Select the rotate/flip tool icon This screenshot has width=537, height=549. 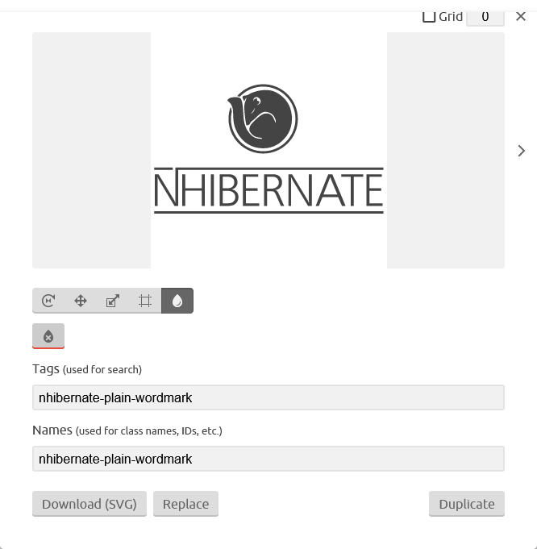48,301
